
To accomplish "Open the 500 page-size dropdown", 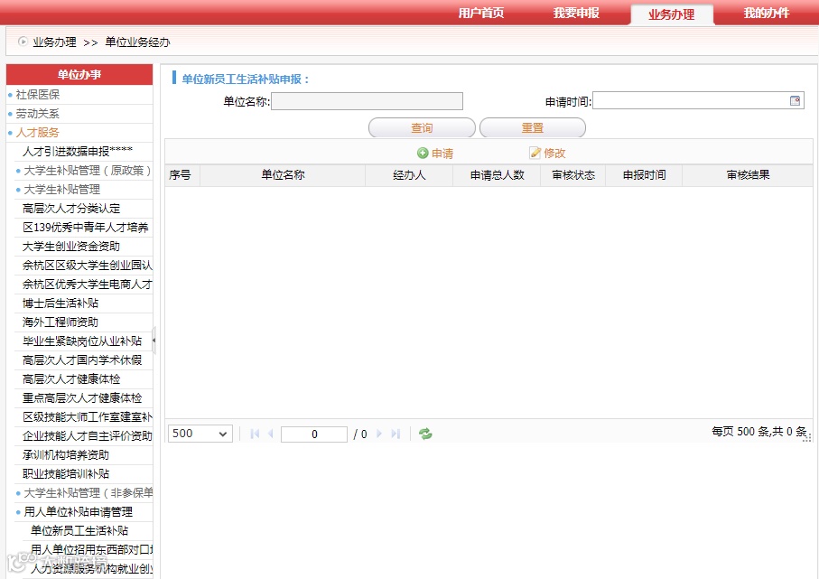I will coord(200,434).
